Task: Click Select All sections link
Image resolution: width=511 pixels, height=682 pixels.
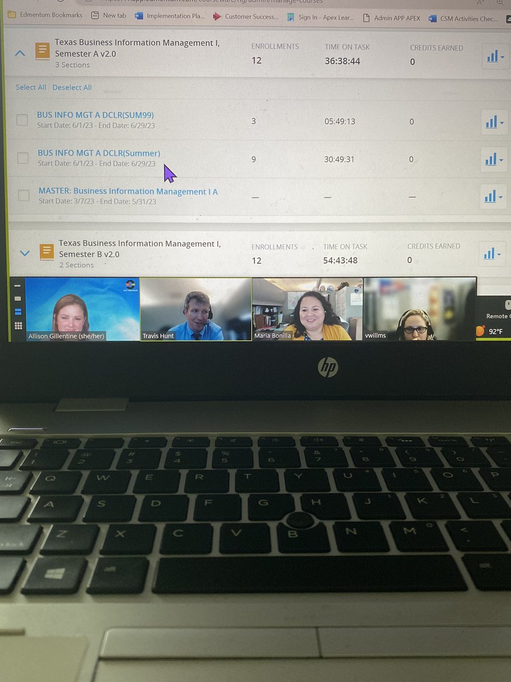Action: tap(31, 87)
